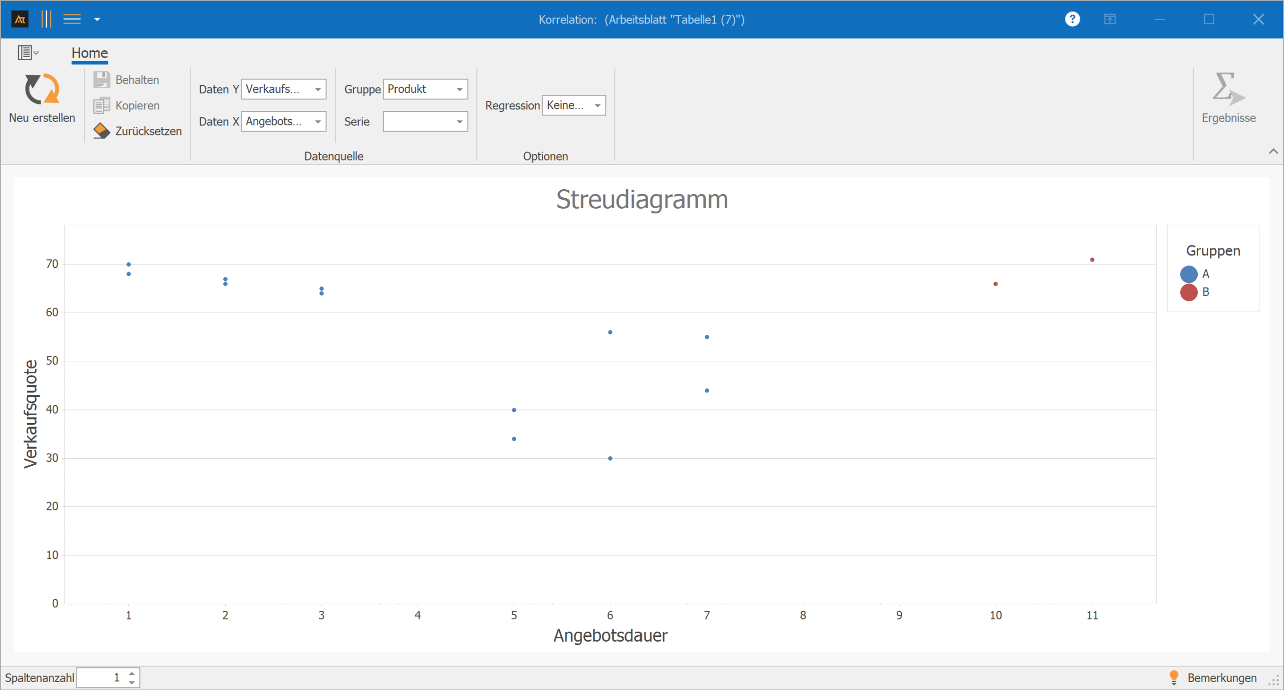This screenshot has height=690, width=1284.
Task: Open the Daten X dropdown
Action: click(x=318, y=121)
